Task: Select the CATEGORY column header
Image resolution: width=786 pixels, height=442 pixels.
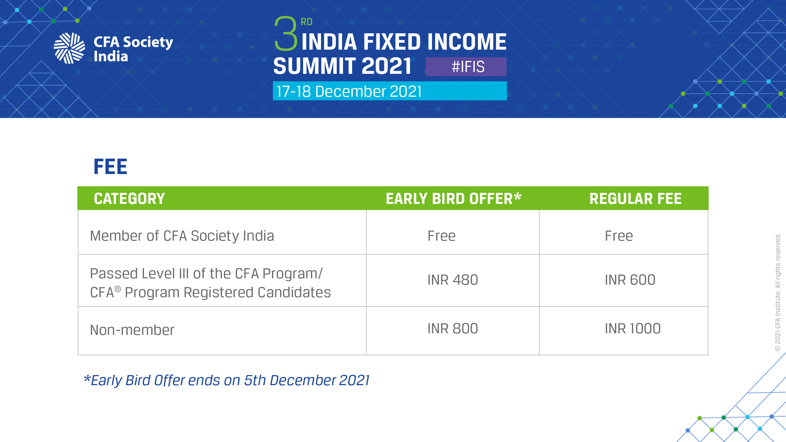Action: (x=129, y=199)
